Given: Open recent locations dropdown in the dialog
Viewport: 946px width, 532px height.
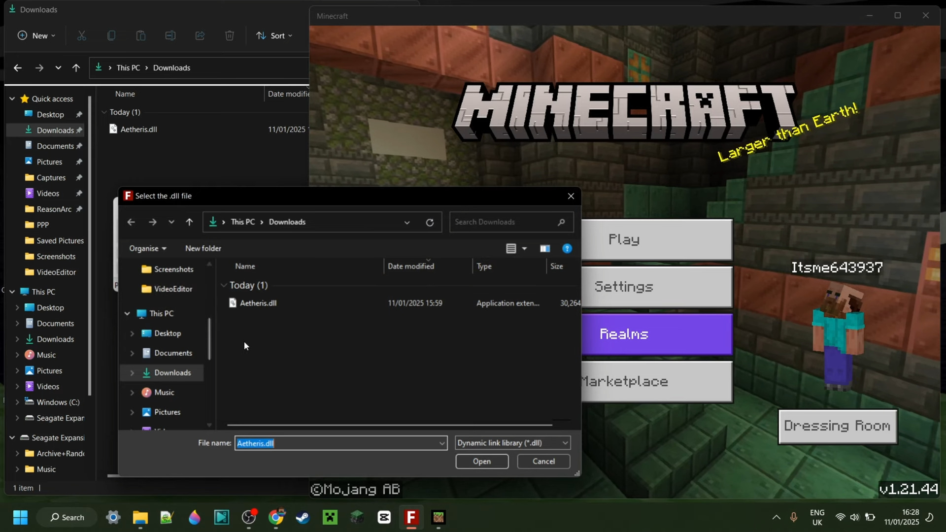Looking at the screenshot, I should pyautogui.click(x=171, y=222).
